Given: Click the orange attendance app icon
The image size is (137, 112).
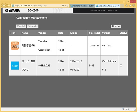Looking at the screenshot, I should tap(15, 46).
